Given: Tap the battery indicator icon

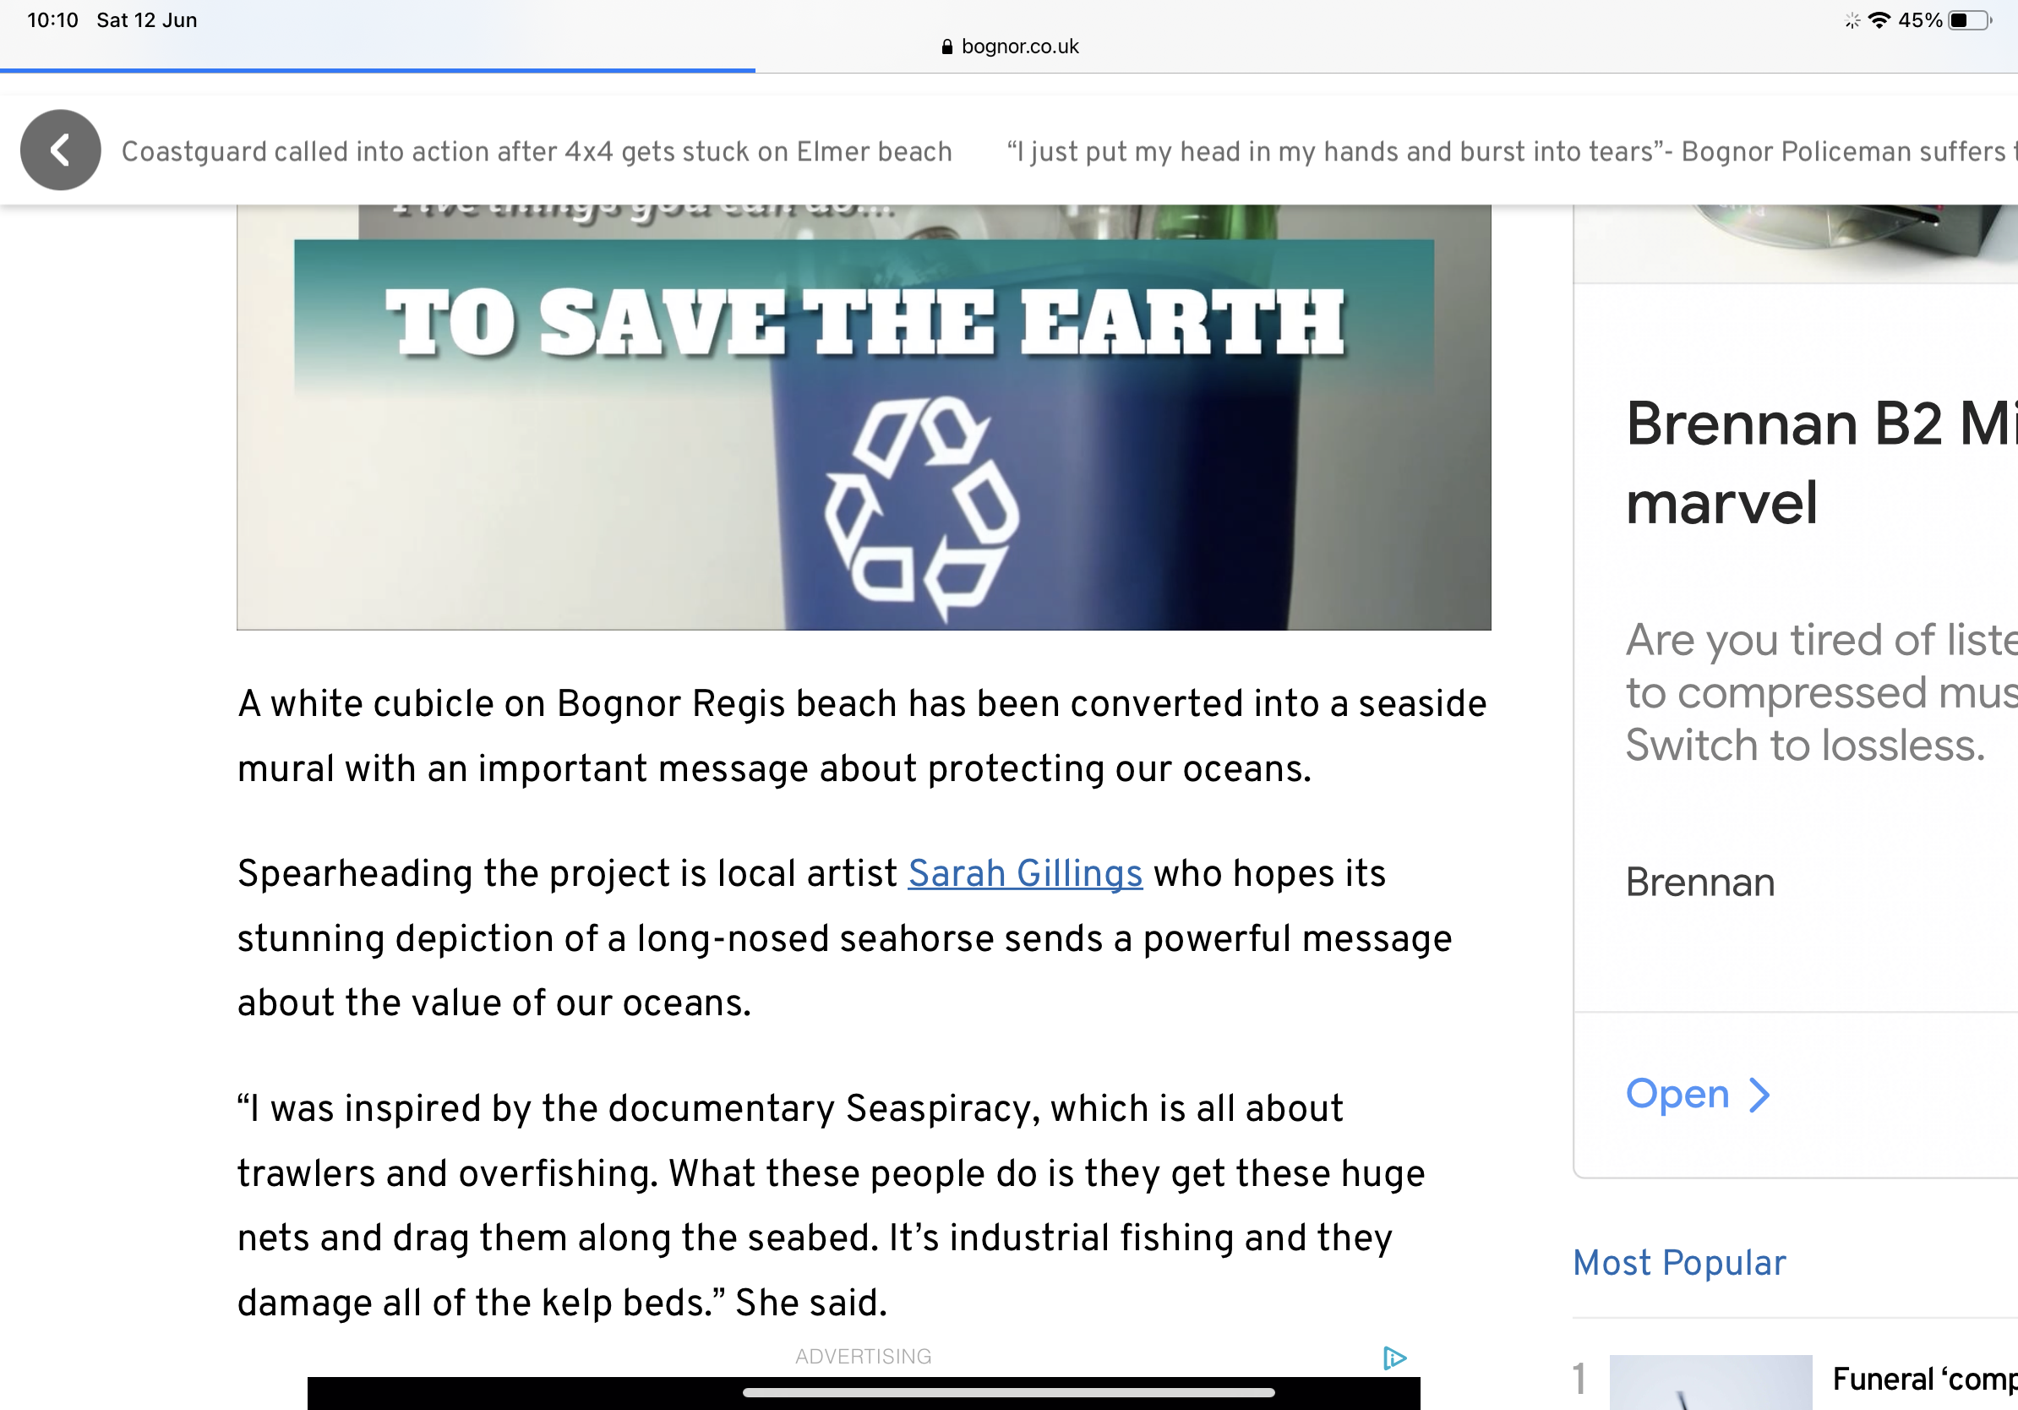Looking at the screenshot, I should [1971, 20].
